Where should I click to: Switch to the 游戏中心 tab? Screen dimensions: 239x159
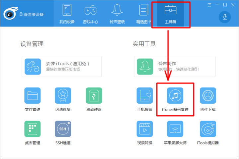click(90, 14)
